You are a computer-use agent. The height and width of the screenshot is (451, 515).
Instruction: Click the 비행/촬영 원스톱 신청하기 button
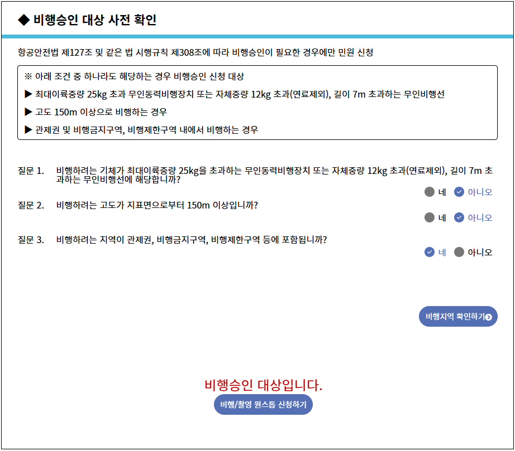263,405
